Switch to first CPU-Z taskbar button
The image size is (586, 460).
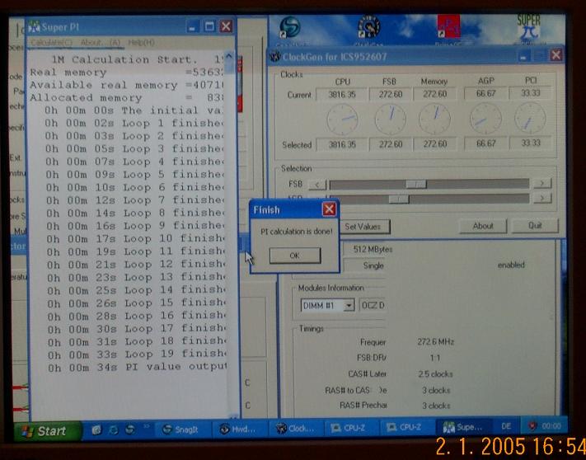click(x=349, y=428)
